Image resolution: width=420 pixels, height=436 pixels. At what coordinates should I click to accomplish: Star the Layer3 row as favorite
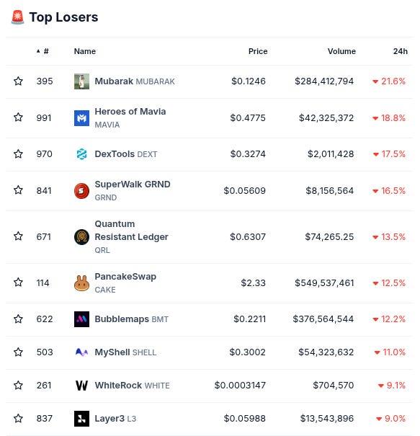(18, 418)
